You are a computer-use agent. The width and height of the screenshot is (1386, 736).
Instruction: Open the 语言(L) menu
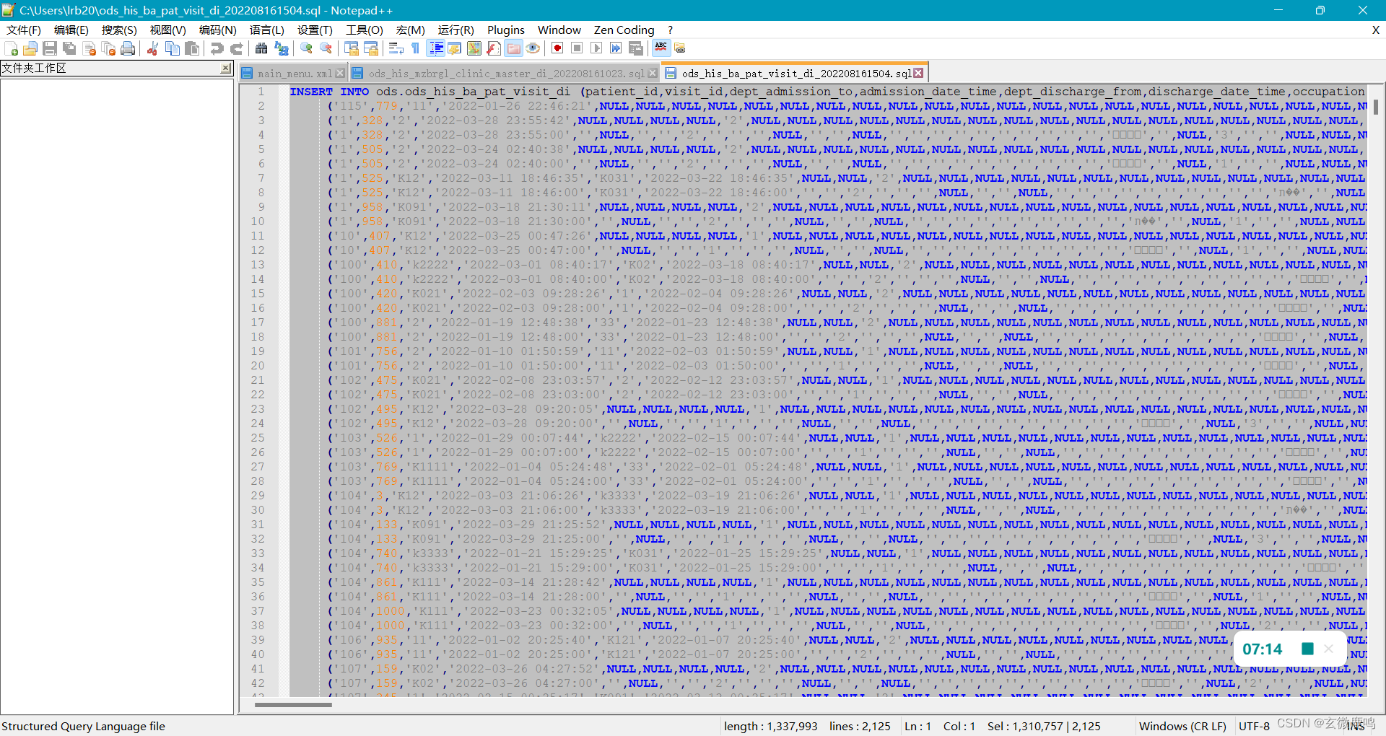pyautogui.click(x=267, y=30)
